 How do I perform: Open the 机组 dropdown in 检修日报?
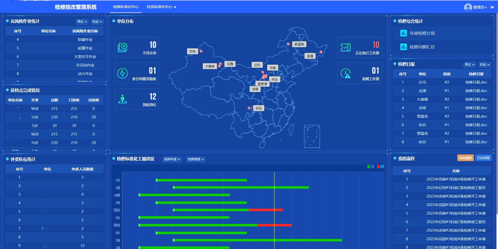484,65
